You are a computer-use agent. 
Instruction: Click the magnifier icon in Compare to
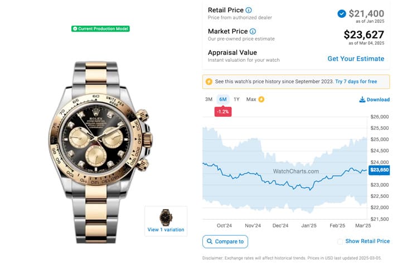click(x=210, y=241)
